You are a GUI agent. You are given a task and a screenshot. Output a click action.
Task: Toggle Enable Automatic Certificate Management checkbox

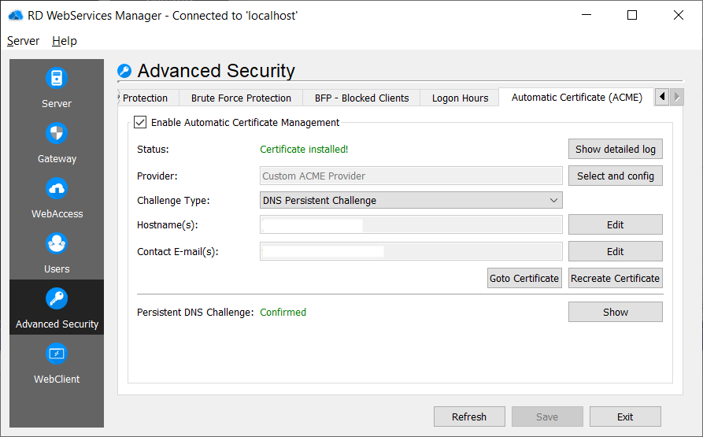(x=140, y=122)
